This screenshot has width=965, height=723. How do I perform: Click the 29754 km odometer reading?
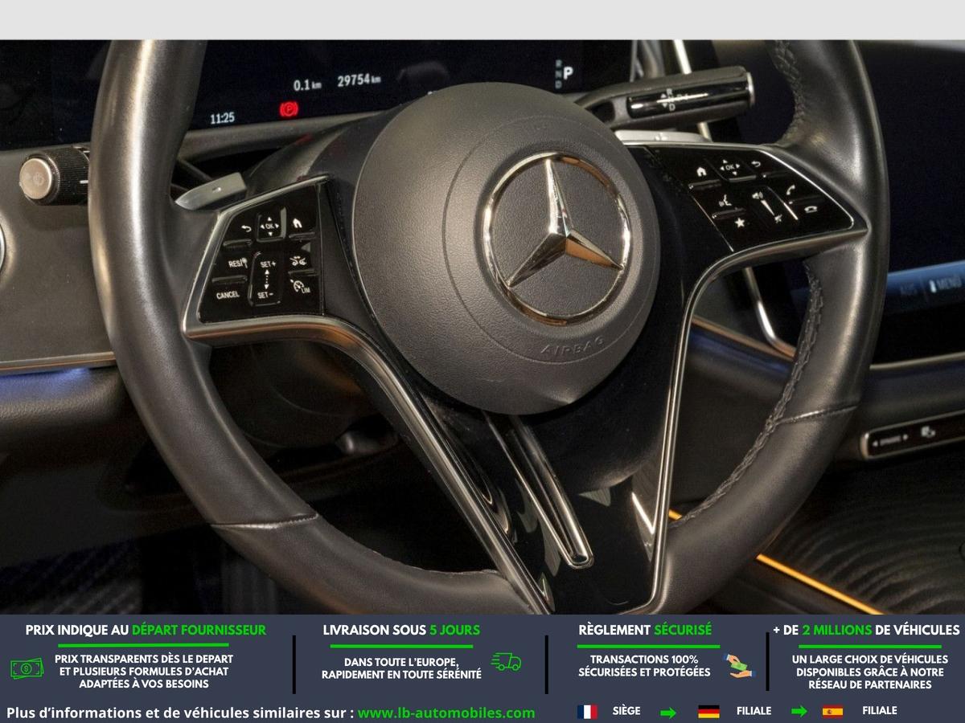[x=359, y=80]
